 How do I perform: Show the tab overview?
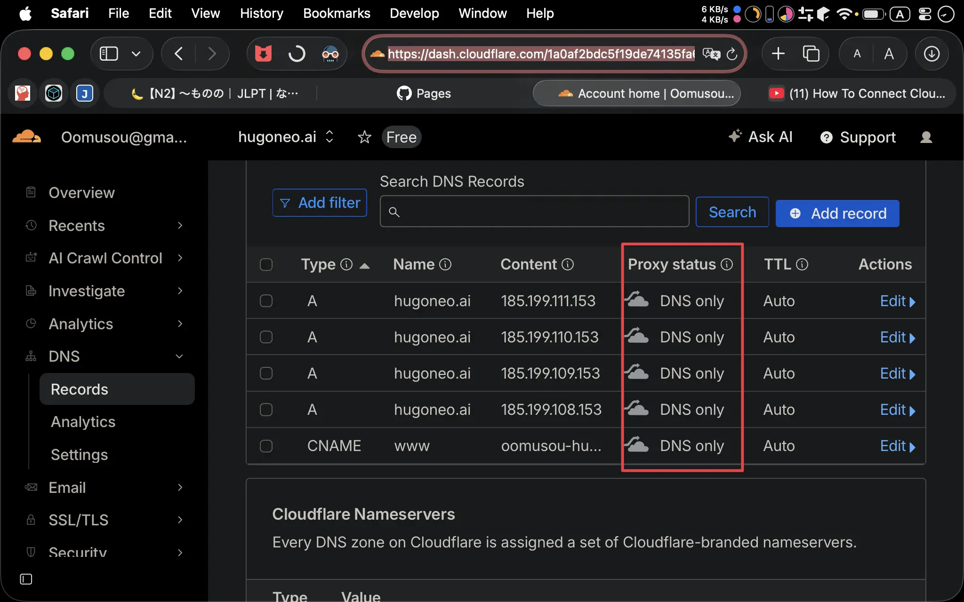click(x=811, y=54)
